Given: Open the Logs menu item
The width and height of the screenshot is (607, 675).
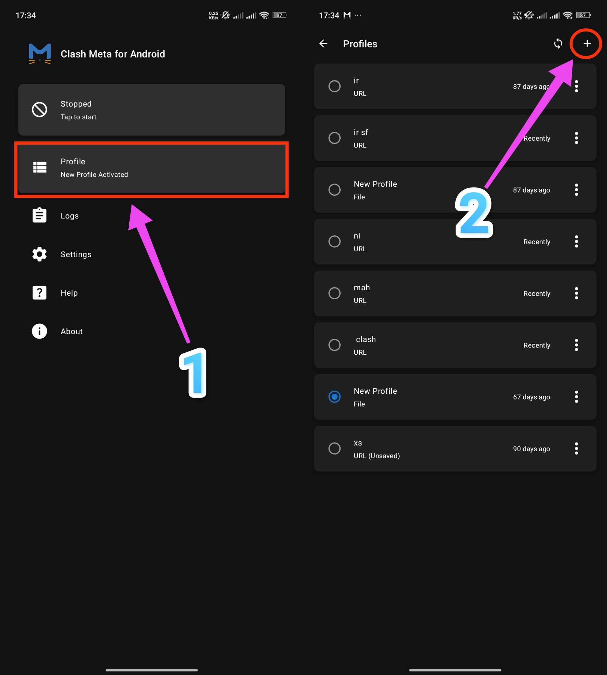Looking at the screenshot, I should [x=69, y=216].
